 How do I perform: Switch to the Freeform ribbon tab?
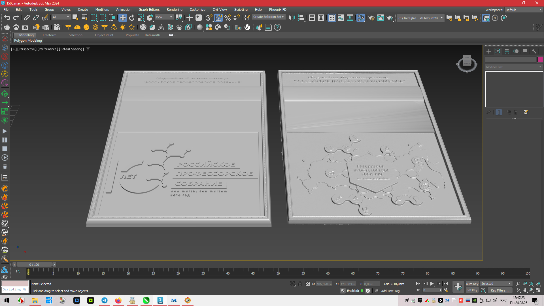(x=50, y=35)
